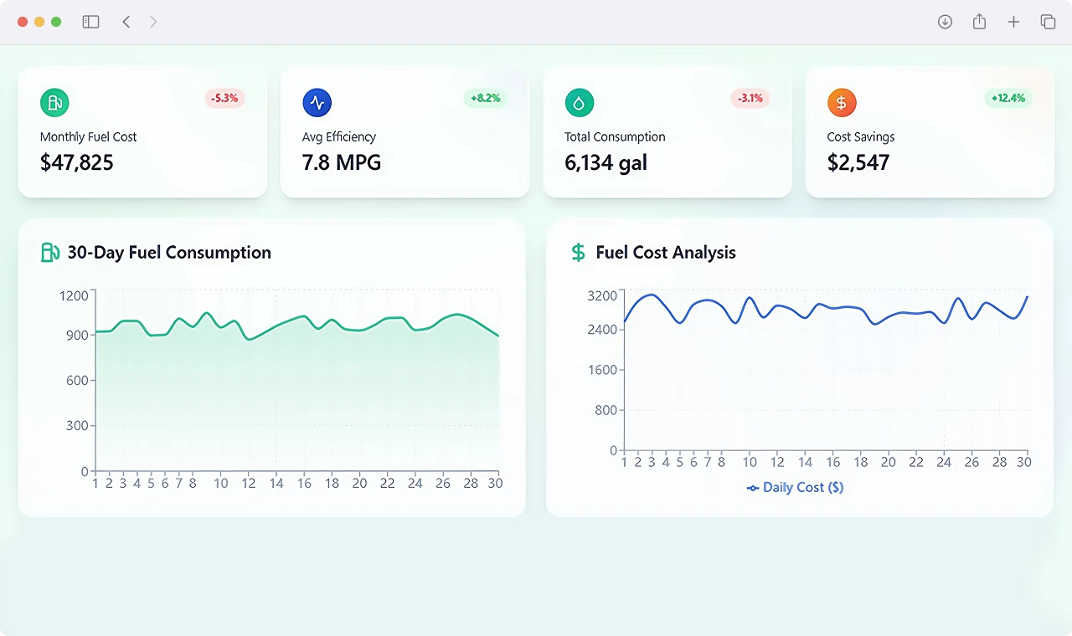Click the -3.1% change badge

(750, 98)
